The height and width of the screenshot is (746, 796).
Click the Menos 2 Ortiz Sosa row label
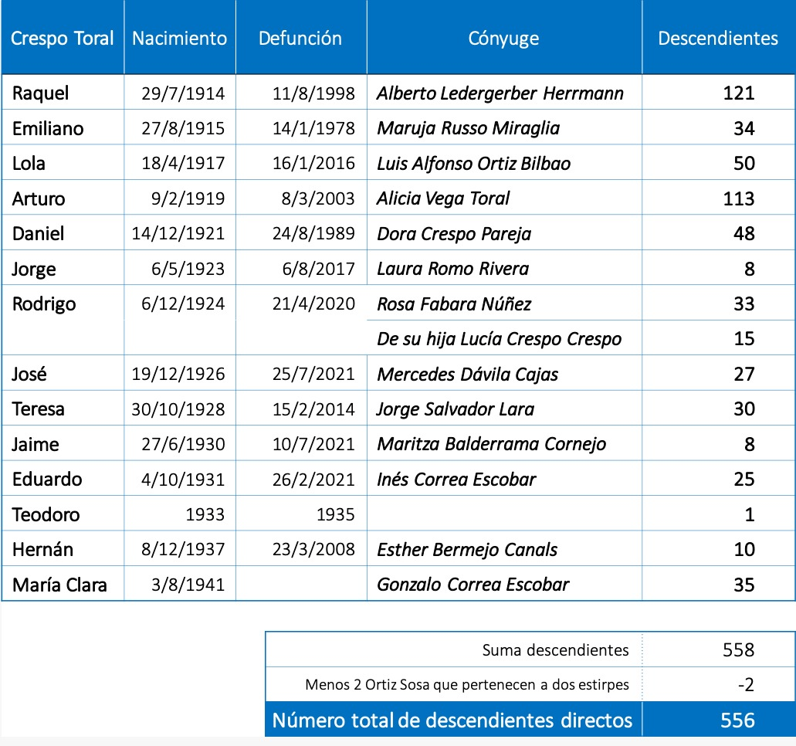tap(466, 685)
